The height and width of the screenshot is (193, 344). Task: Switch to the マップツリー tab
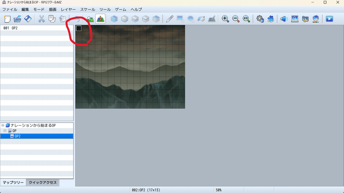tap(13, 183)
